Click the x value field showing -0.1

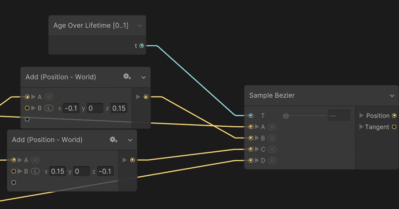click(x=71, y=108)
